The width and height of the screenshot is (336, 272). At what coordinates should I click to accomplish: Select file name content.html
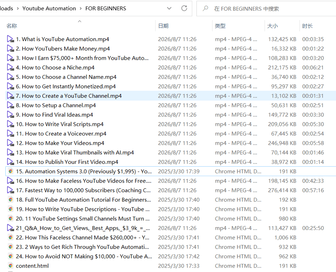[32, 266]
